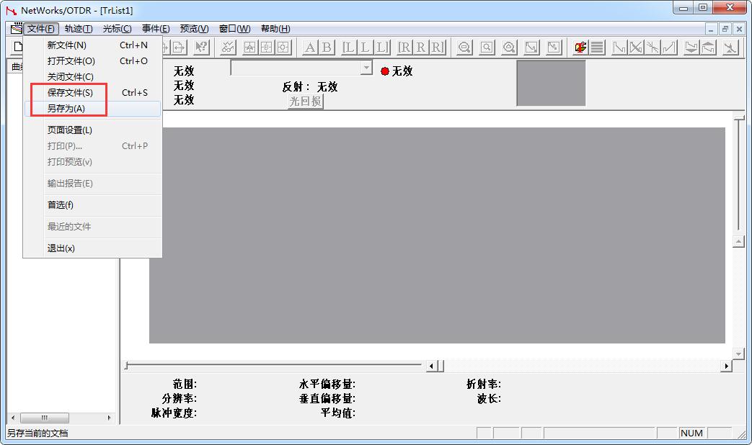
Task: Expand the combo box above the trace area
Action: pos(366,68)
